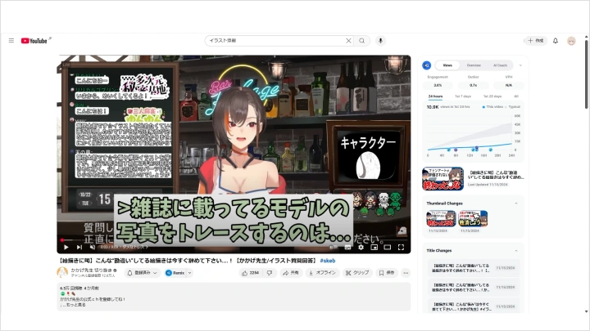Viewport: 590px width, 331px height.
Task: Switch to the Overview tab
Action: click(474, 65)
